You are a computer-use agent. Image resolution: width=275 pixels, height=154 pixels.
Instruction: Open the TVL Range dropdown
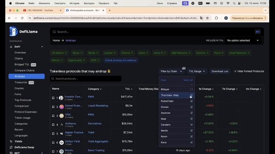point(197,71)
